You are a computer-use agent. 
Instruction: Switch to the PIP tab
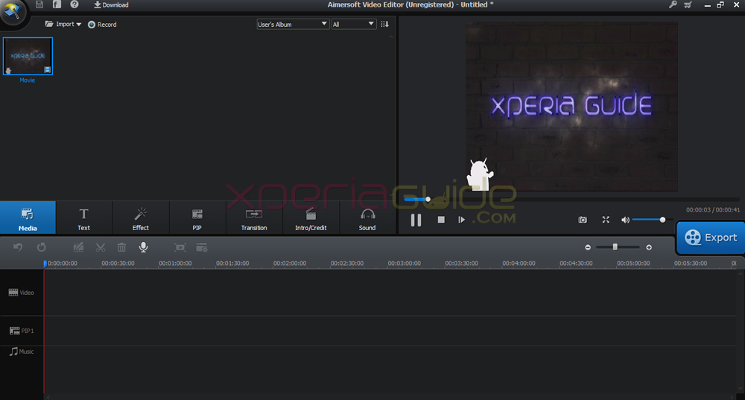pyautogui.click(x=197, y=218)
